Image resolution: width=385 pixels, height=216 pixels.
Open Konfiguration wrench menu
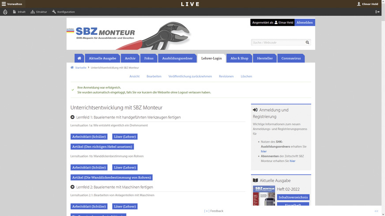[x=63, y=12]
